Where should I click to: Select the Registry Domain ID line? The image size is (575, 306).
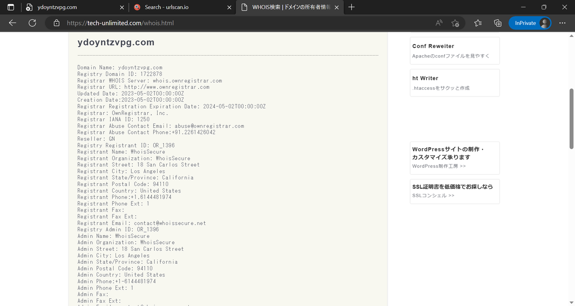tap(120, 74)
